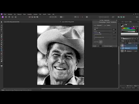
Task: Open the Ebene menu
Action: (25, 14)
